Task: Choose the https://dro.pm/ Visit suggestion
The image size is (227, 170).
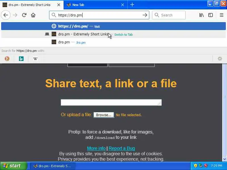Action: (113, 26)
